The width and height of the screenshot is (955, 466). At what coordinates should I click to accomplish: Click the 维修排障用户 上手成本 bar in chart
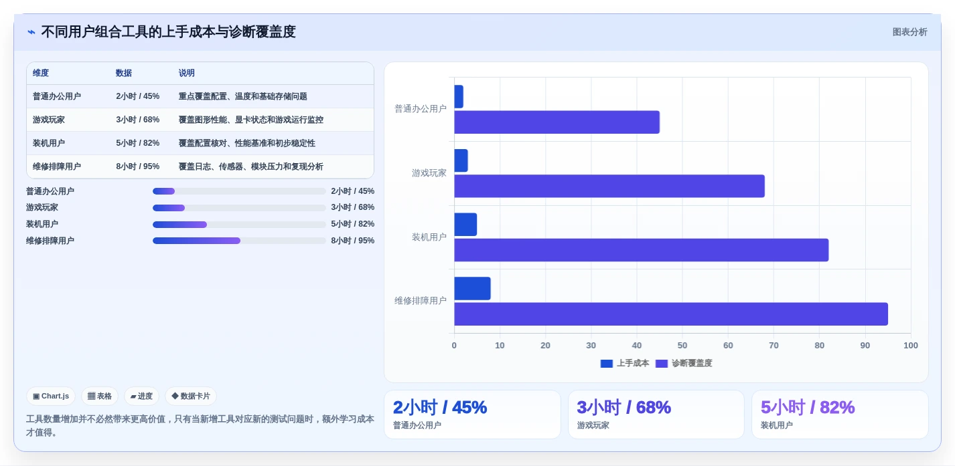point(472,289)
